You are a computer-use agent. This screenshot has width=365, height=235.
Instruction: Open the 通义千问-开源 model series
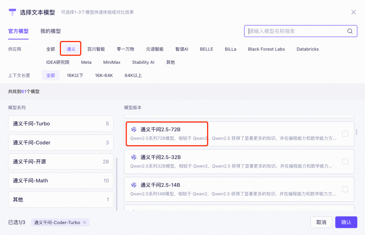click(x=61, y=162)
